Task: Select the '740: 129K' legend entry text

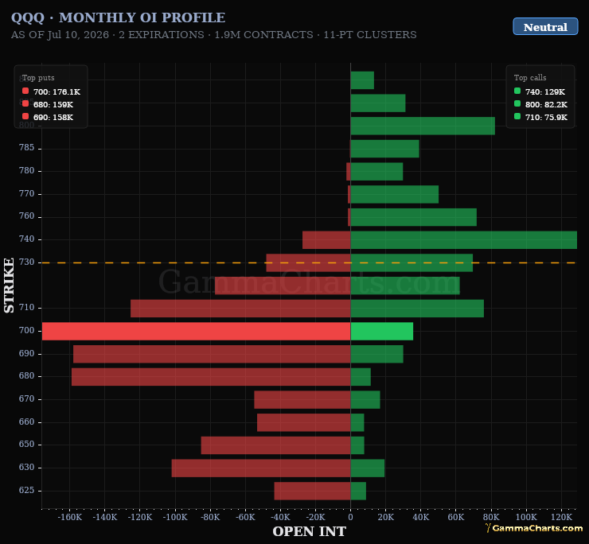Action: point(545,92)
